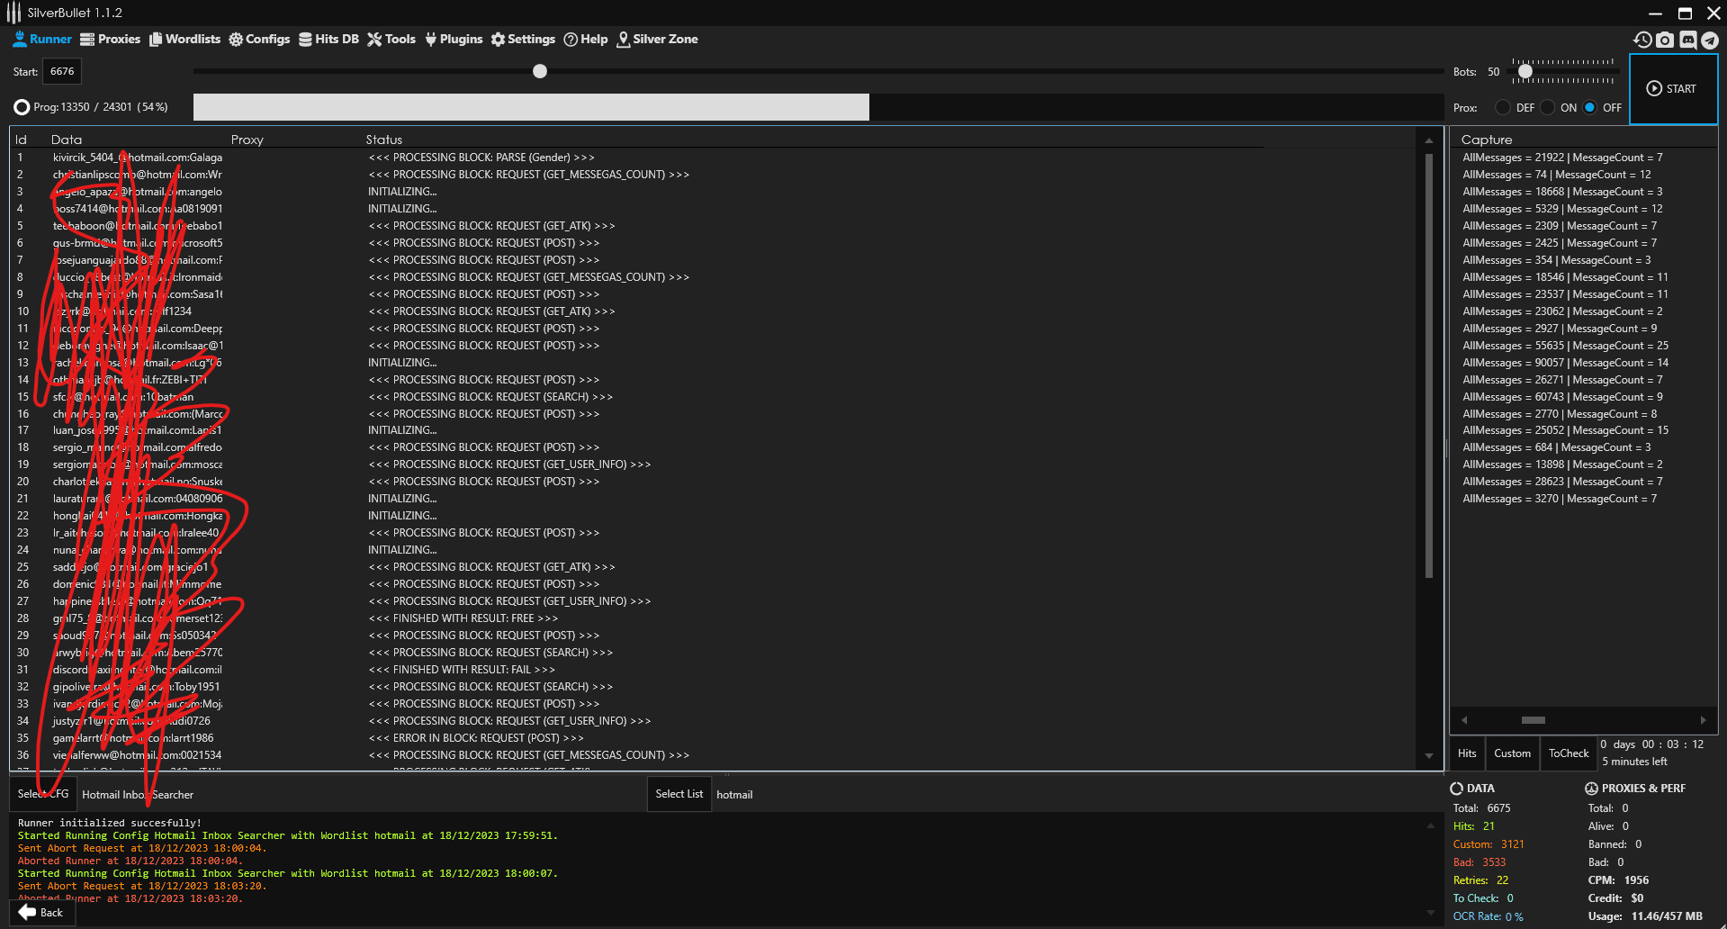Image resolution: width=1727 pixels, height=929 pixels.
Task: Select the OFF proxy radio button
Action: (1590, 107)
